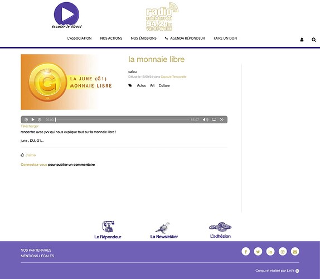Open the search magnifier icon
Screen dimensions: 320x279
click(x=314, y=40)
